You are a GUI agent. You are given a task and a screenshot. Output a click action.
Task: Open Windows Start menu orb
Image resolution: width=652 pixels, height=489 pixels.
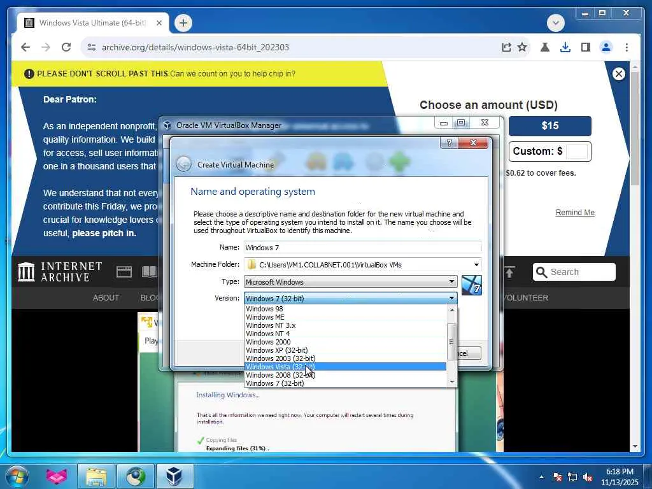(x=17, y=476)
